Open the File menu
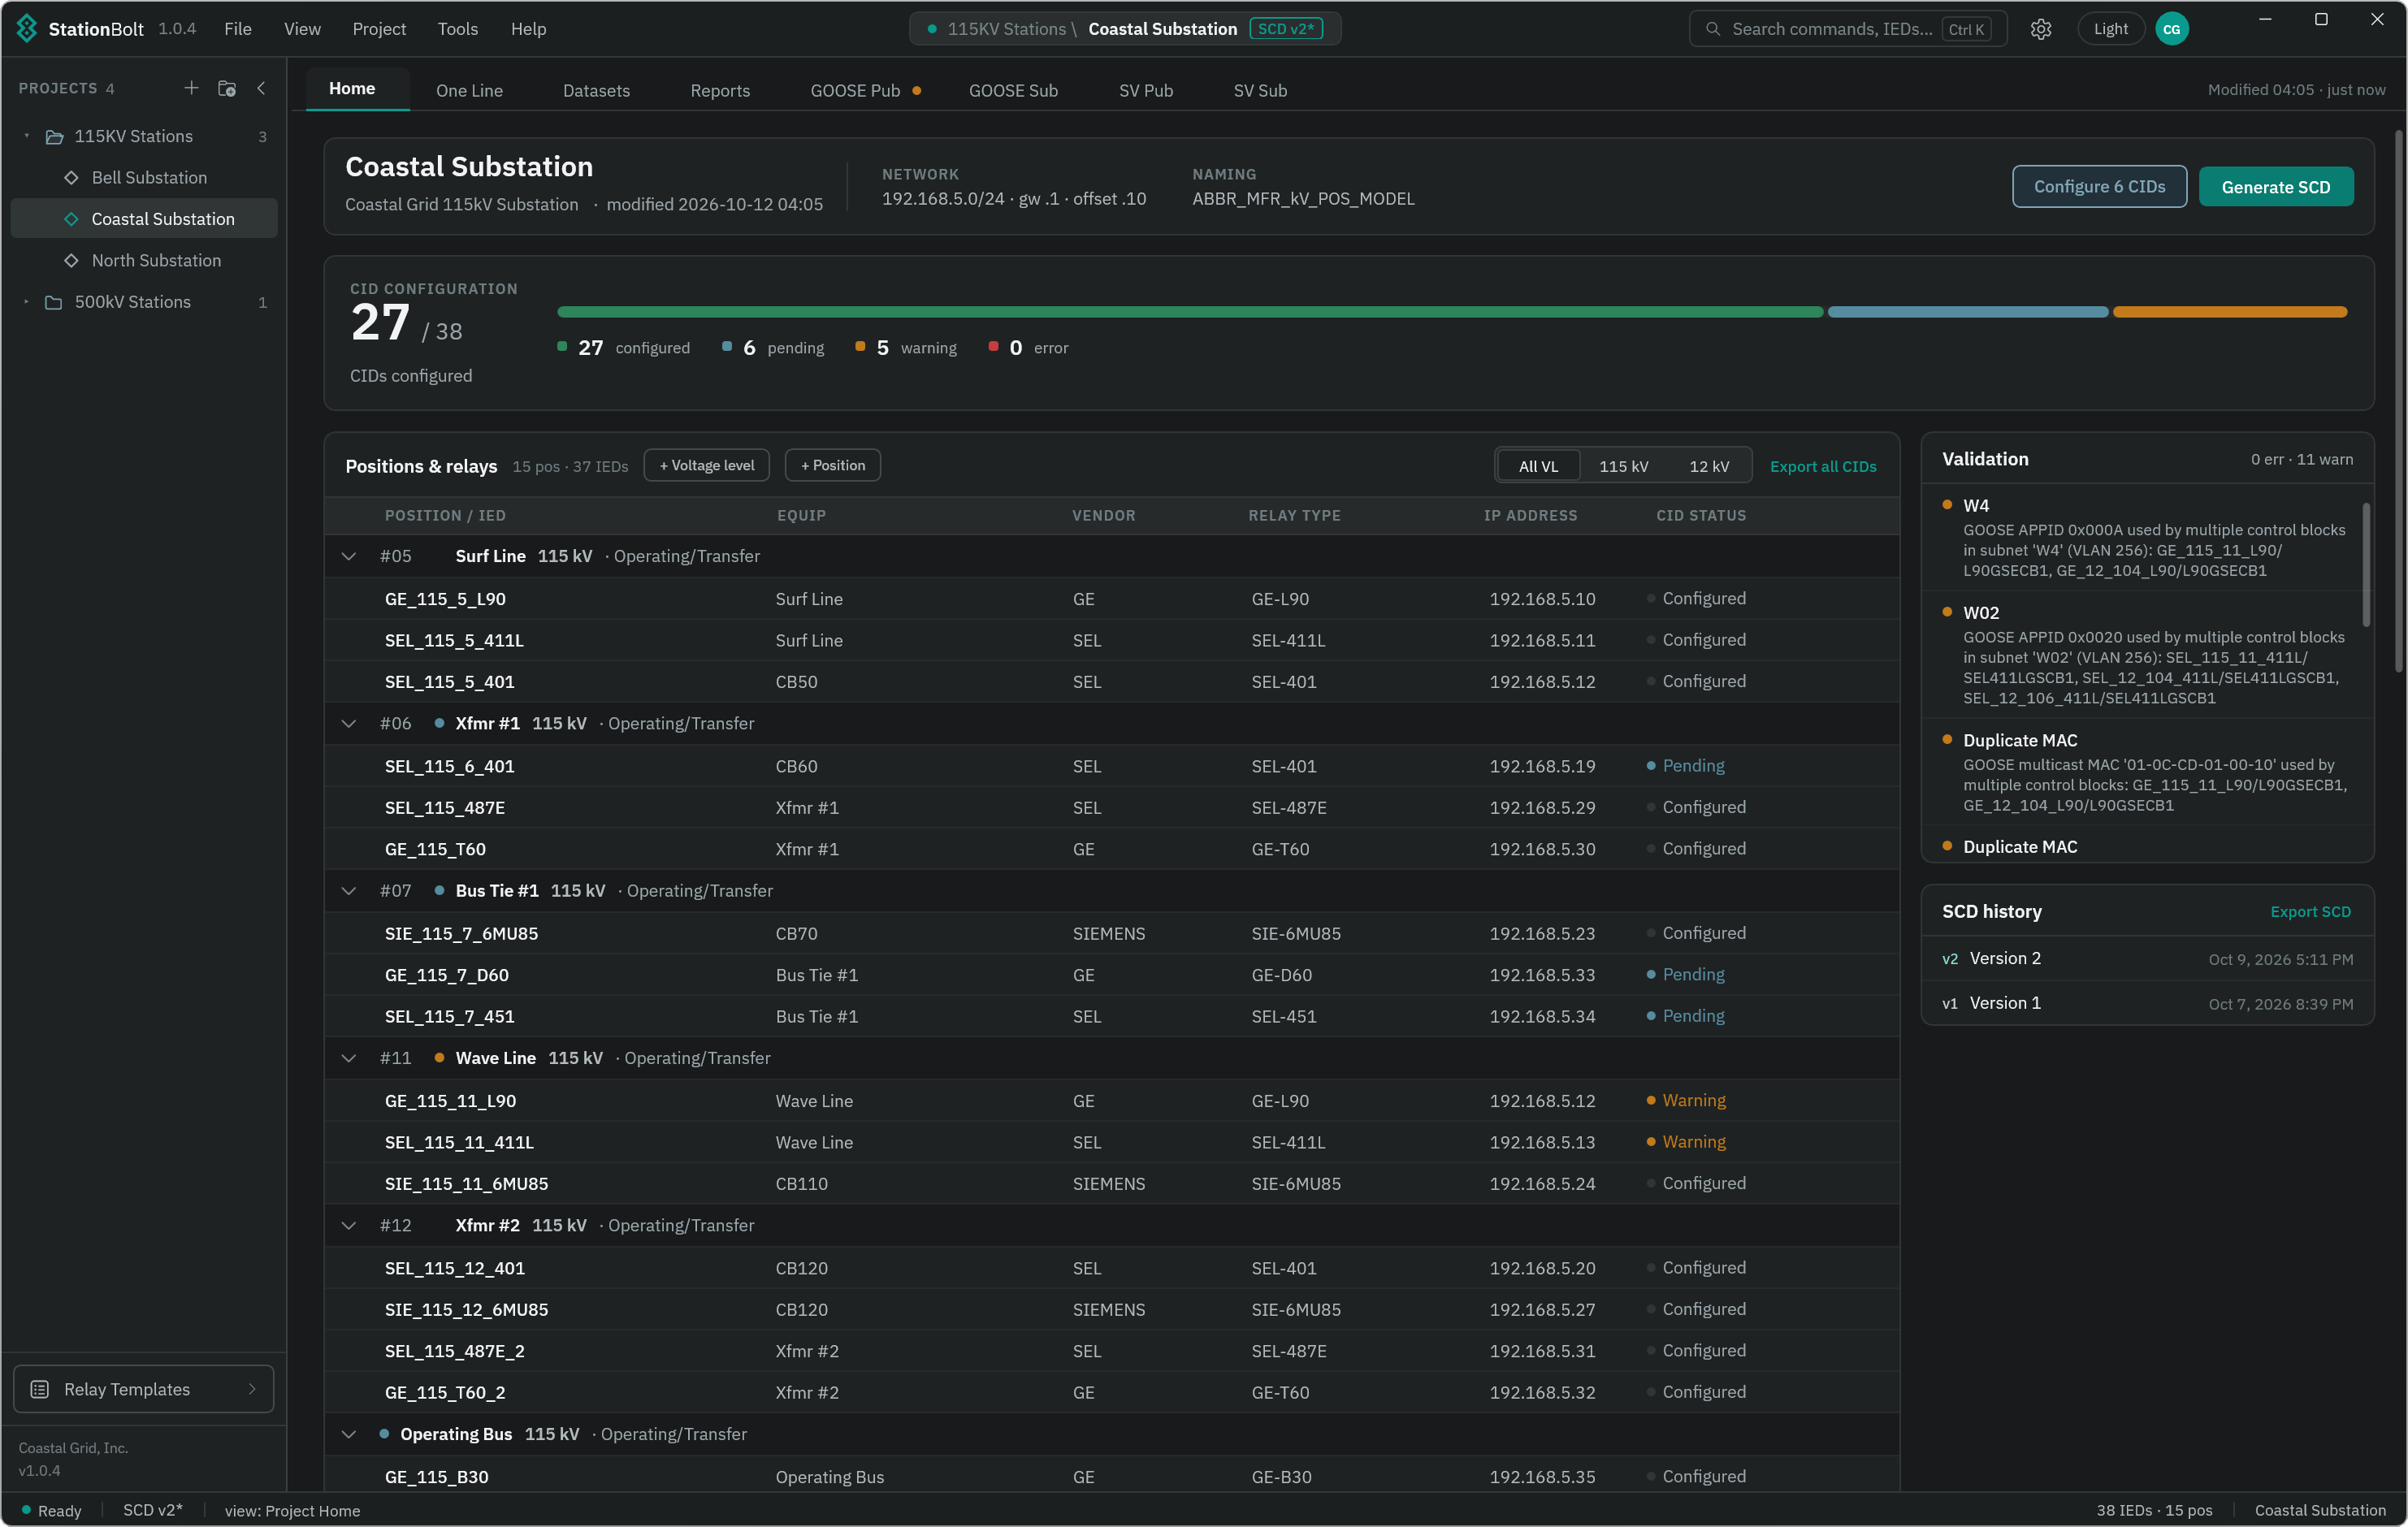The height and width of the screenshot is (1527, 2408). [x=238, y=29]
